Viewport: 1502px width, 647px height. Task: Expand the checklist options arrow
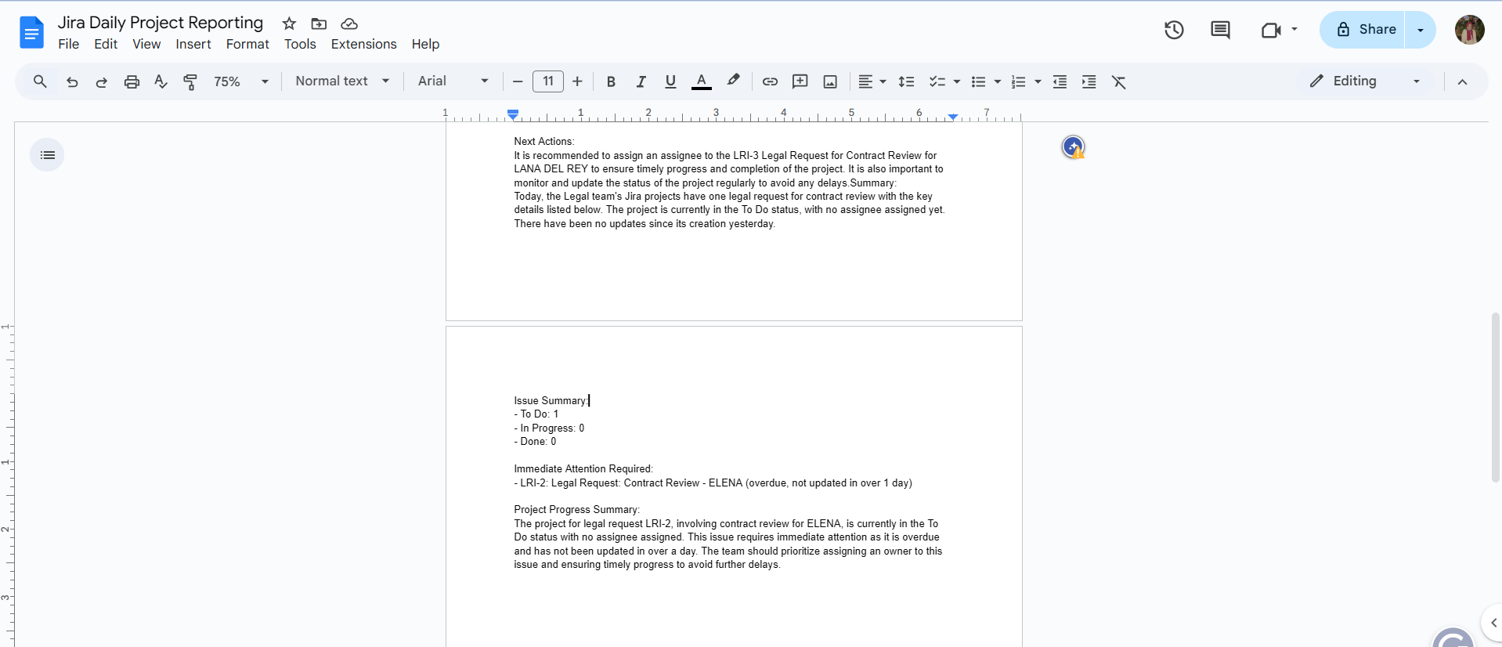(957, 81)
